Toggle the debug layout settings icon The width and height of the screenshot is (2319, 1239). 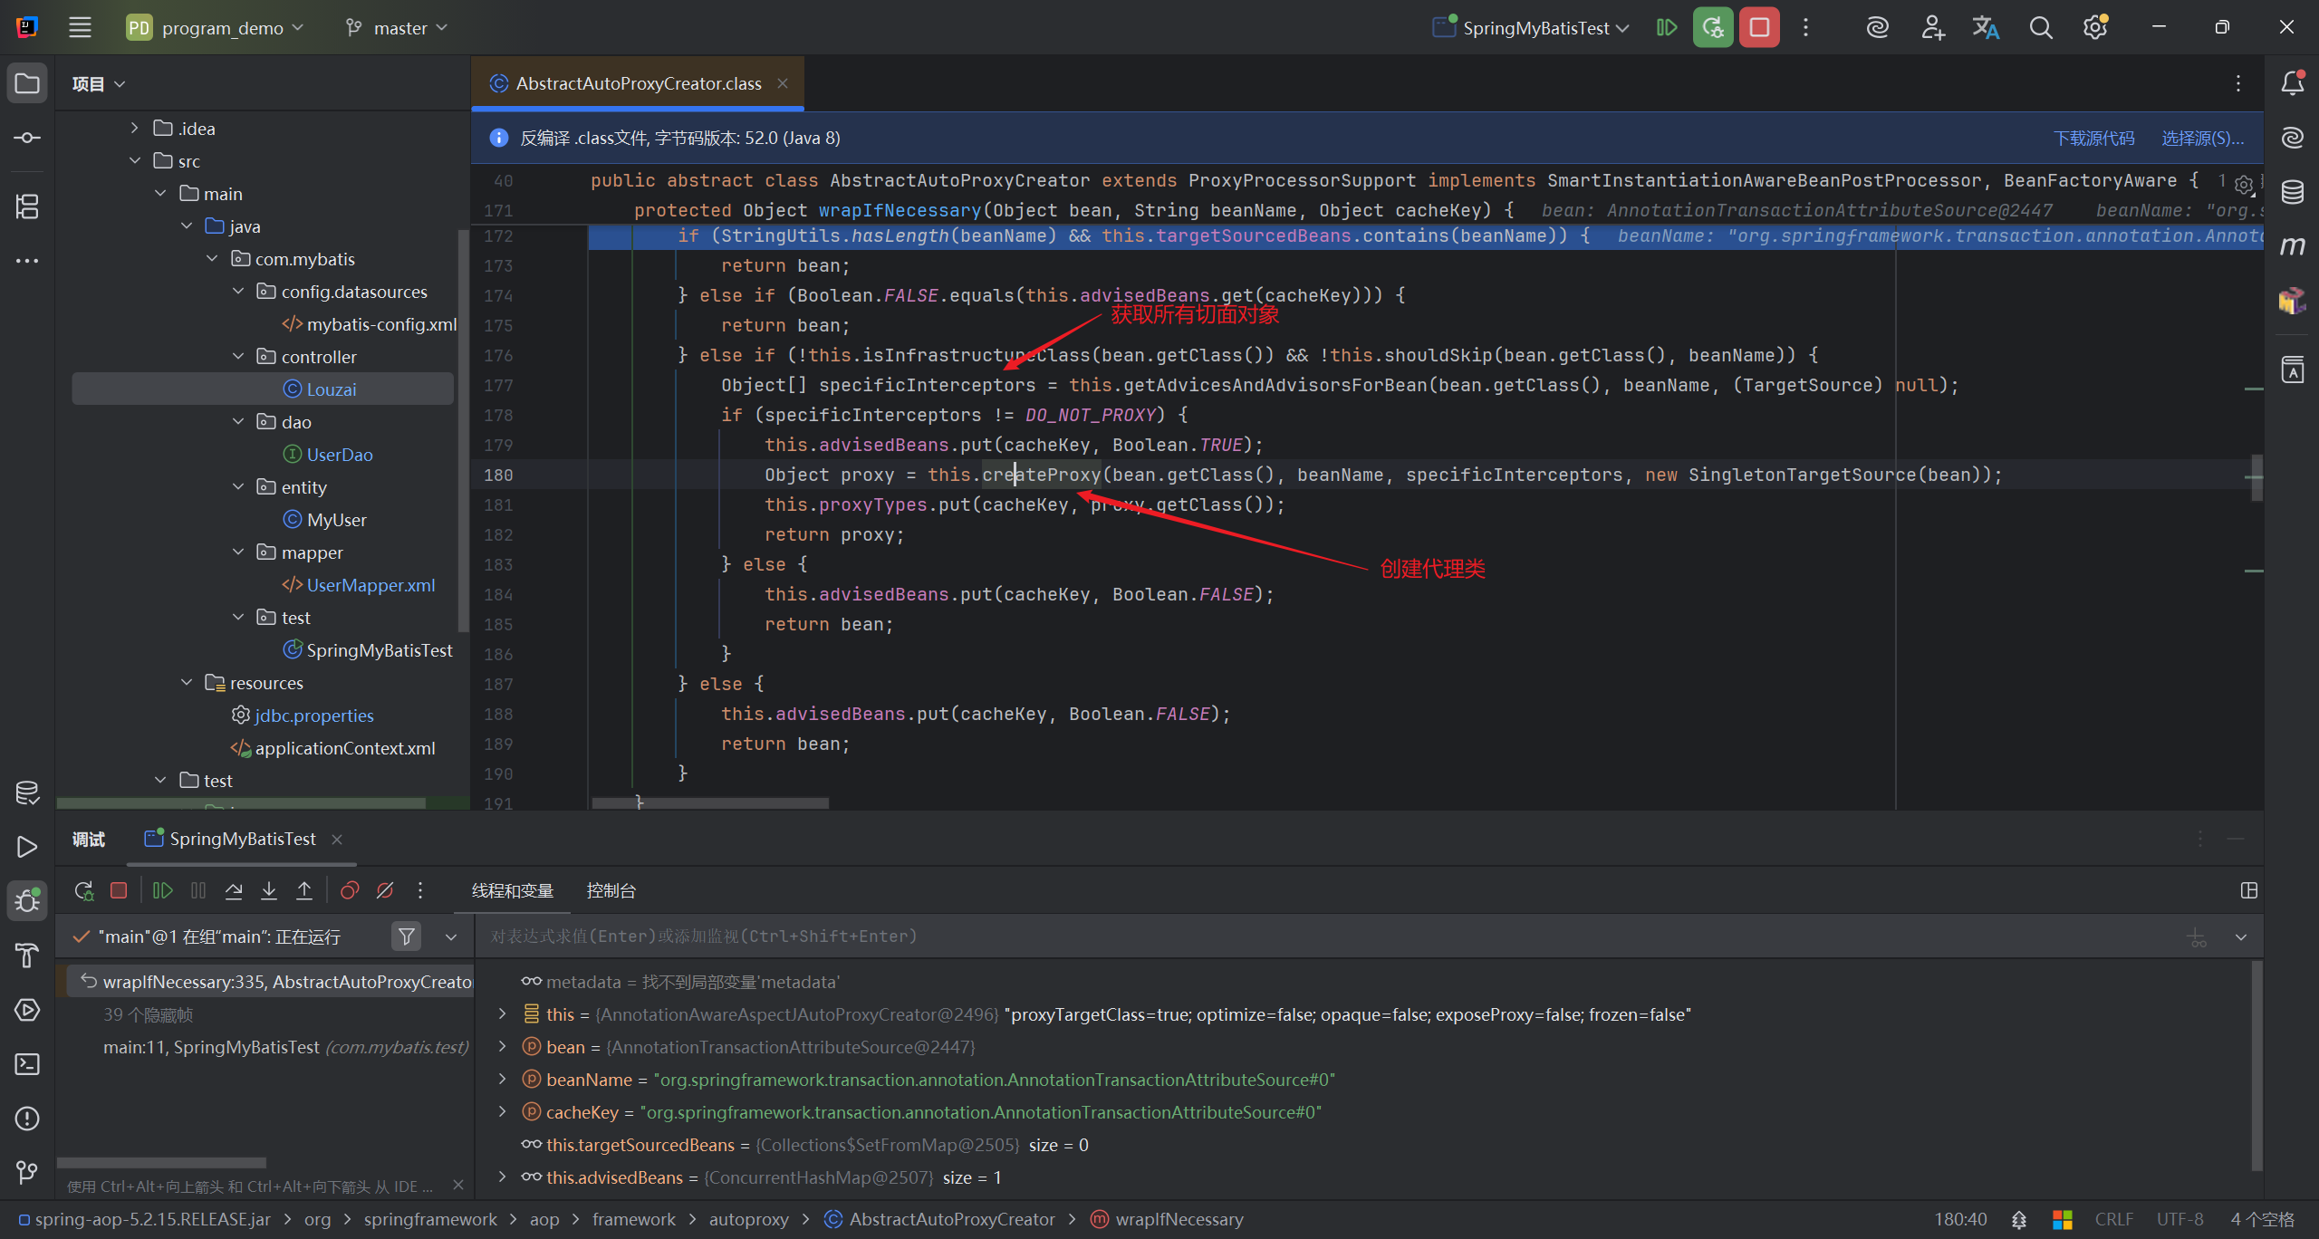[x=2248, y=890]
